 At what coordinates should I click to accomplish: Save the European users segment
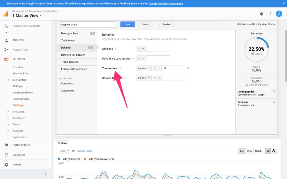127,24
